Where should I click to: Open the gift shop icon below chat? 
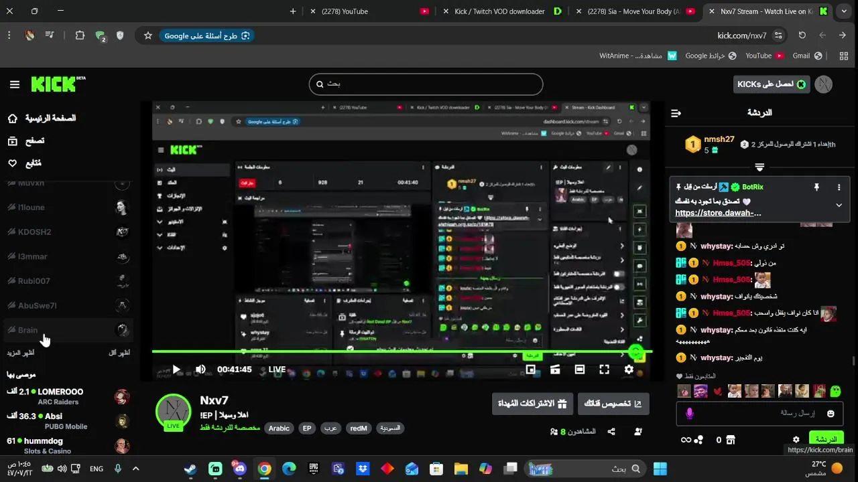[x=731, y=440]
